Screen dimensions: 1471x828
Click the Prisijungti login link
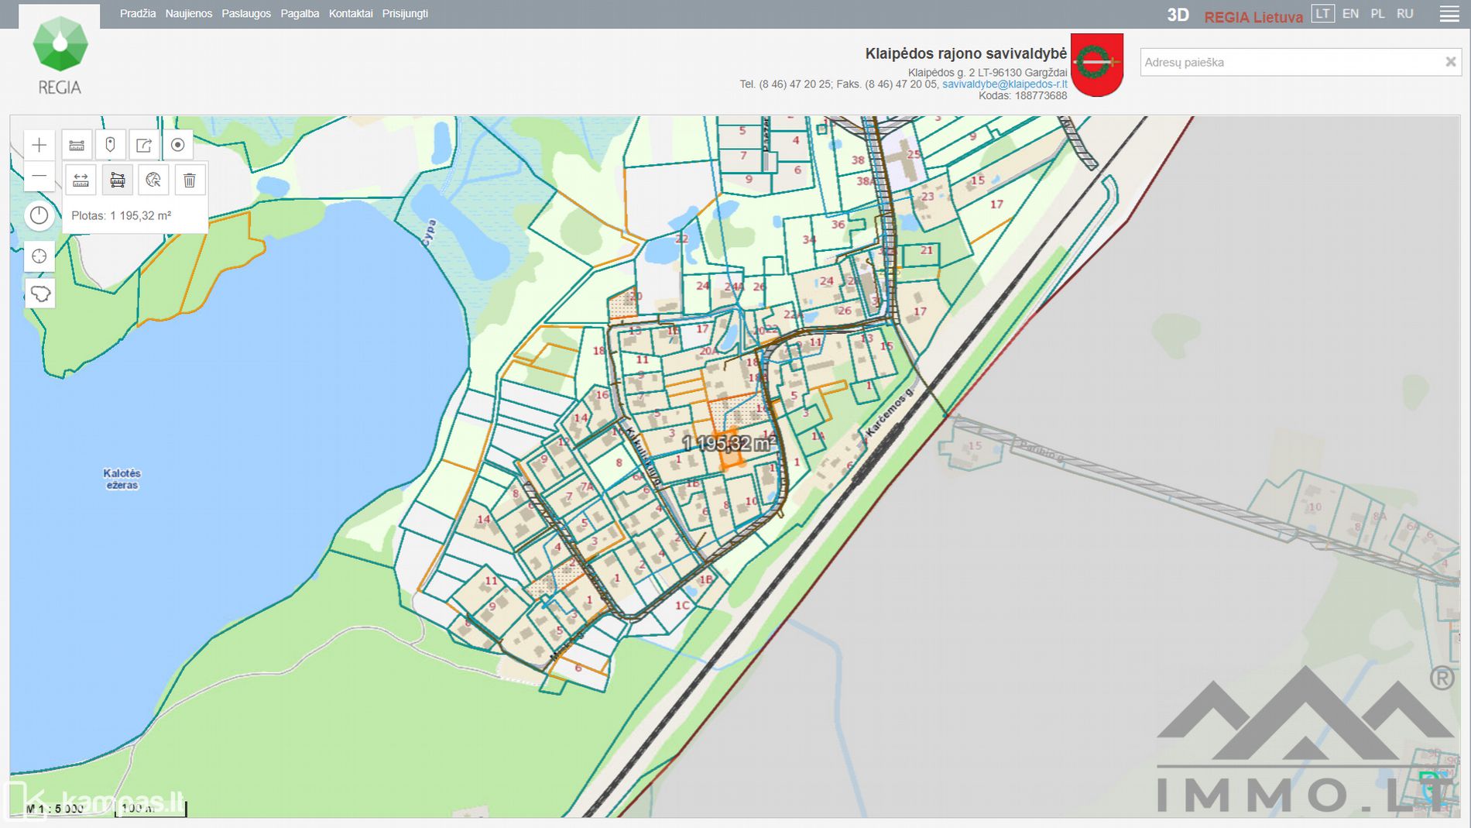pyautogui.click(x=405, y=14)
